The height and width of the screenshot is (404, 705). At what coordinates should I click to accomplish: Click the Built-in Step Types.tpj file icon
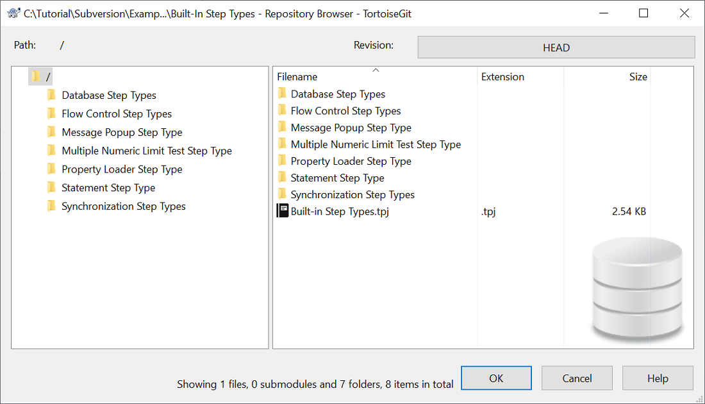[x=283, y=210]
